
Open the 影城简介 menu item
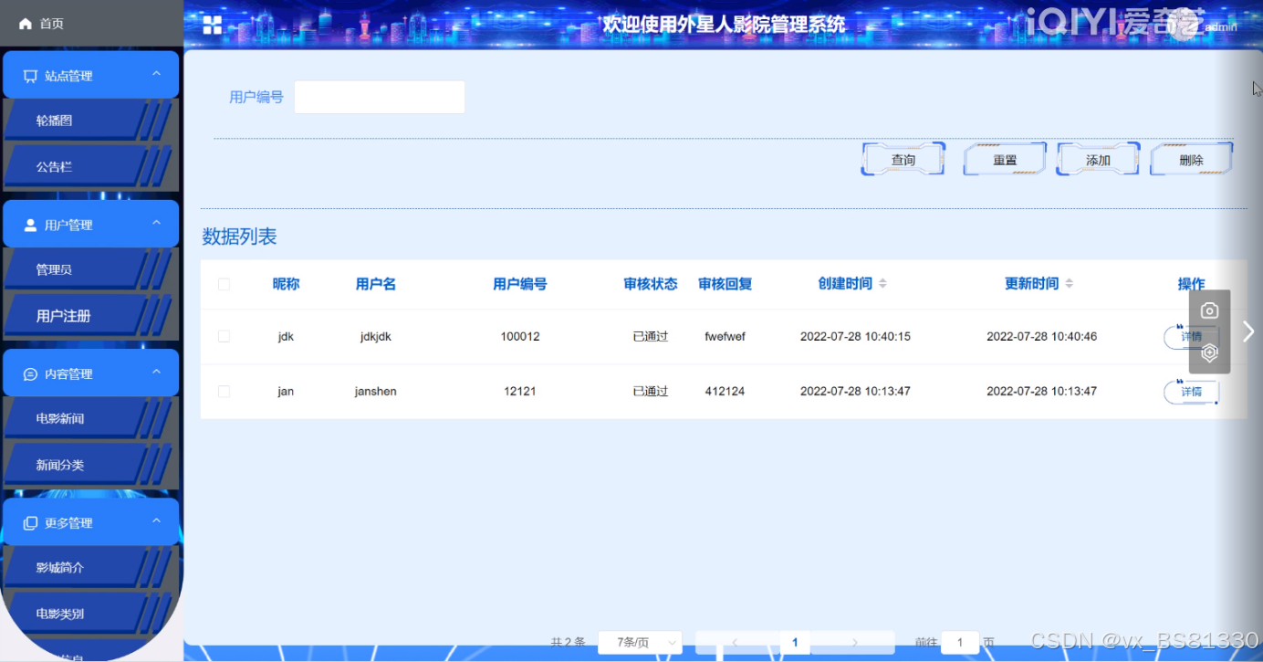tap(89, 567)
